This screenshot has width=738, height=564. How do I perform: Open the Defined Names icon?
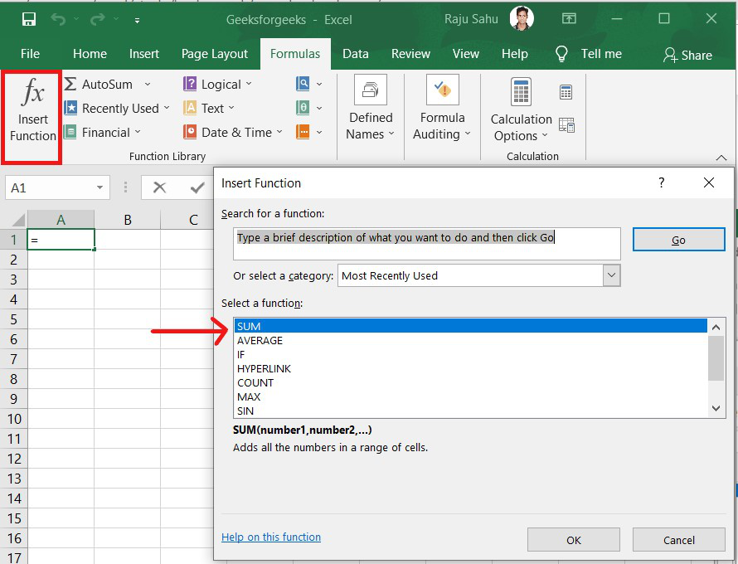click(371, 90)
